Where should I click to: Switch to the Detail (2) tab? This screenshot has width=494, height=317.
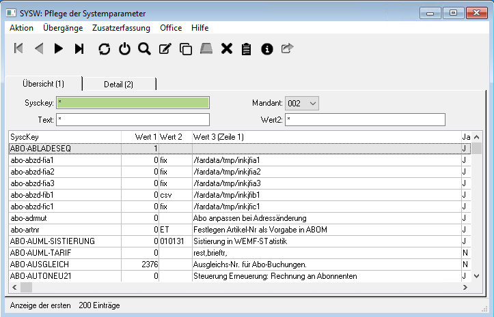[x=118, y=84]
